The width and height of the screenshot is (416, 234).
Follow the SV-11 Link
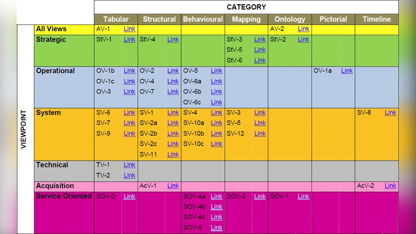pyautogui.click(x=173, y=154)
